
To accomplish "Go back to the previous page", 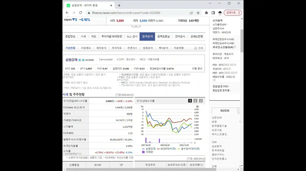I will tap(67, 13).
